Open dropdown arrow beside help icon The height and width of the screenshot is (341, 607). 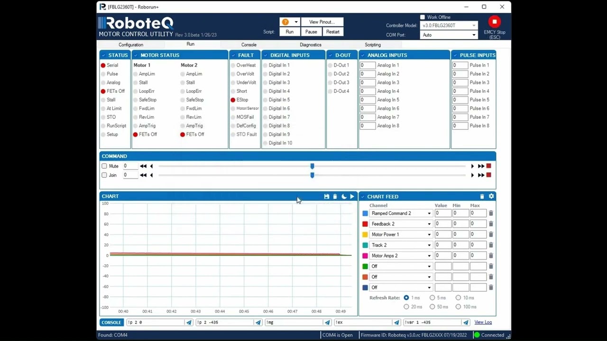tap(295, 22)
